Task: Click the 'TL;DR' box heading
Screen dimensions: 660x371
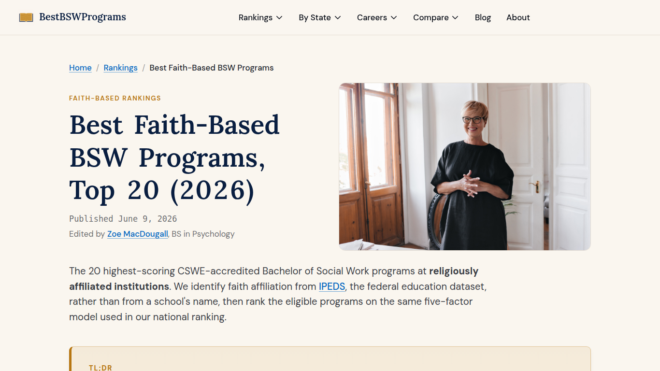Action: [x=100, y=368]
